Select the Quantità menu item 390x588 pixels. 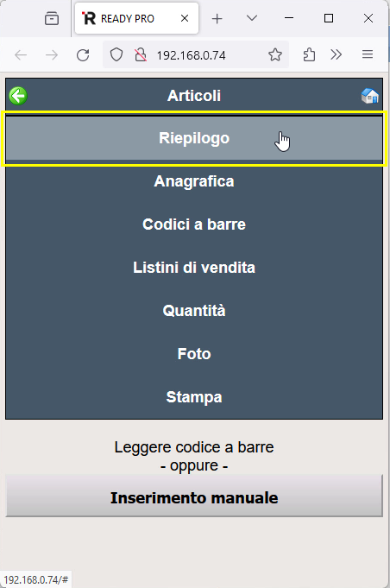194,311
